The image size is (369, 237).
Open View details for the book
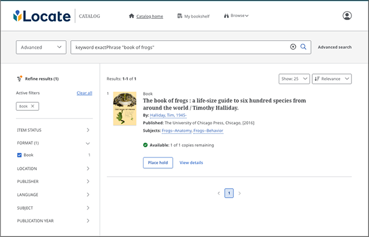191,163
